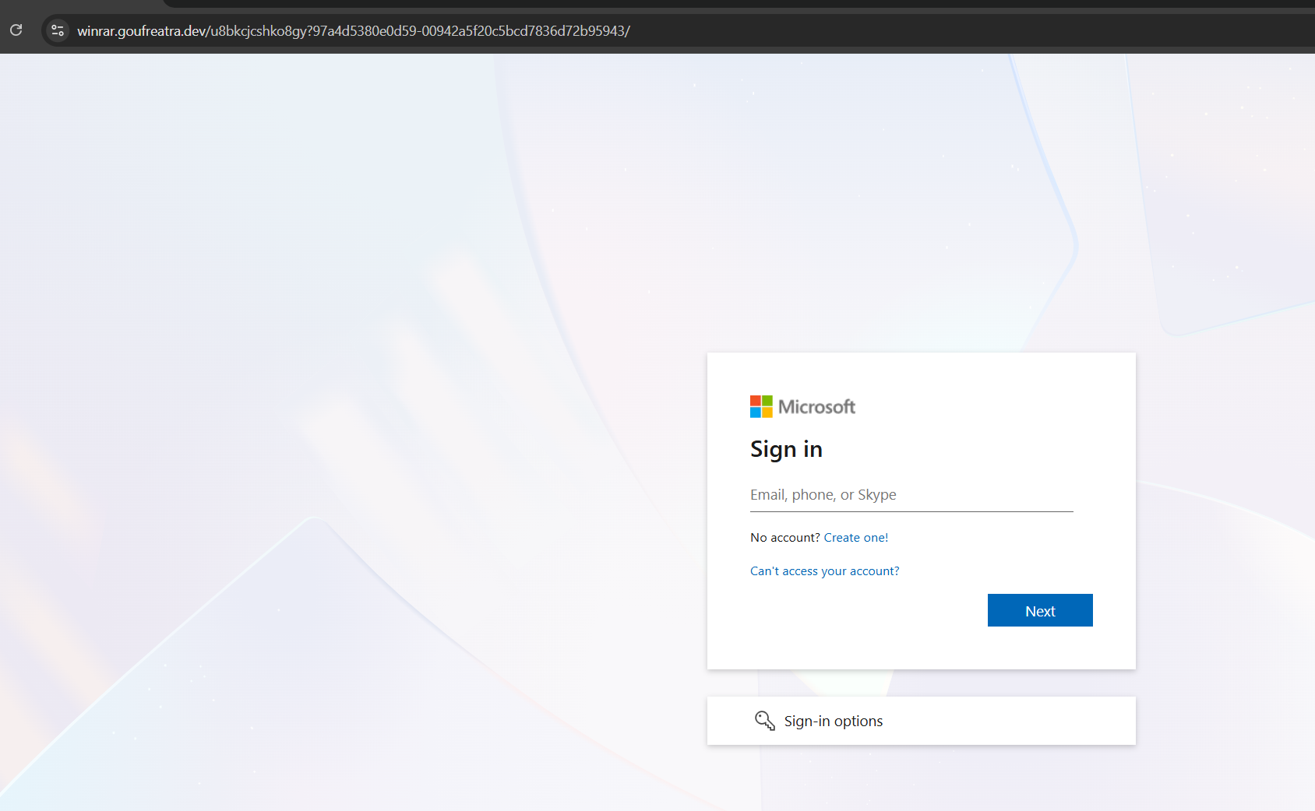1315x811 pixels.
Task: Click the Sign in heading text
Action: (x=786, y=449)
